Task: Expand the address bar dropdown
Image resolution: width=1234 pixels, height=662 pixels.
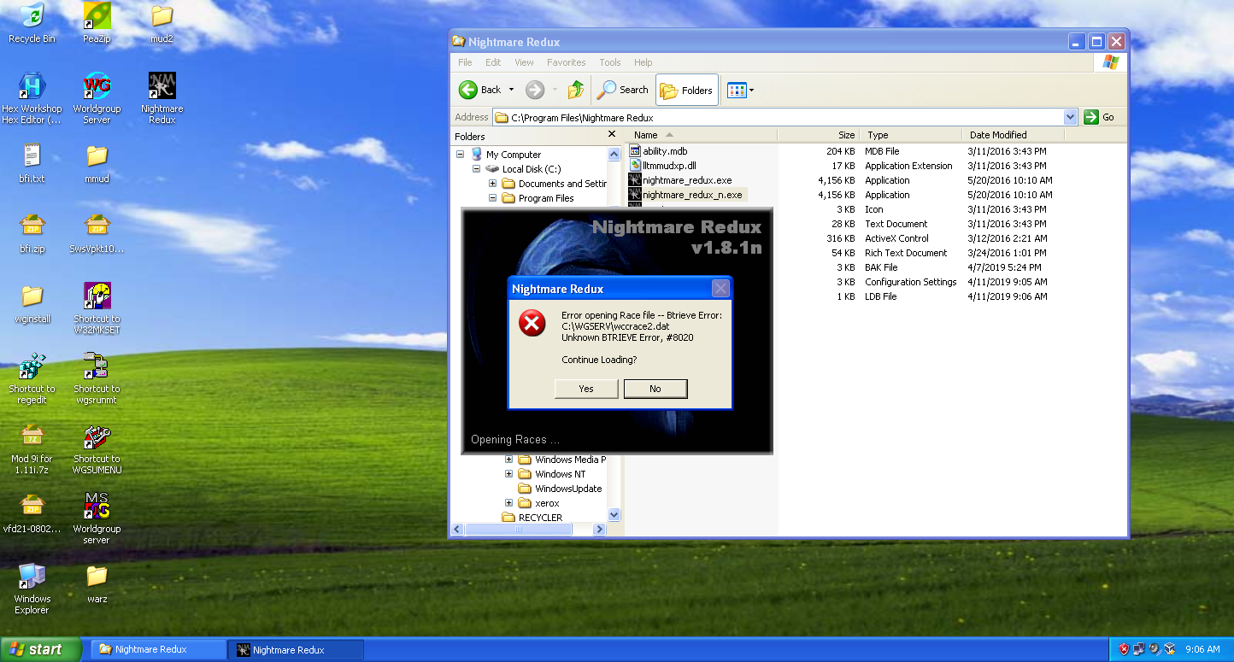Action: click(x=1070, y=117)
